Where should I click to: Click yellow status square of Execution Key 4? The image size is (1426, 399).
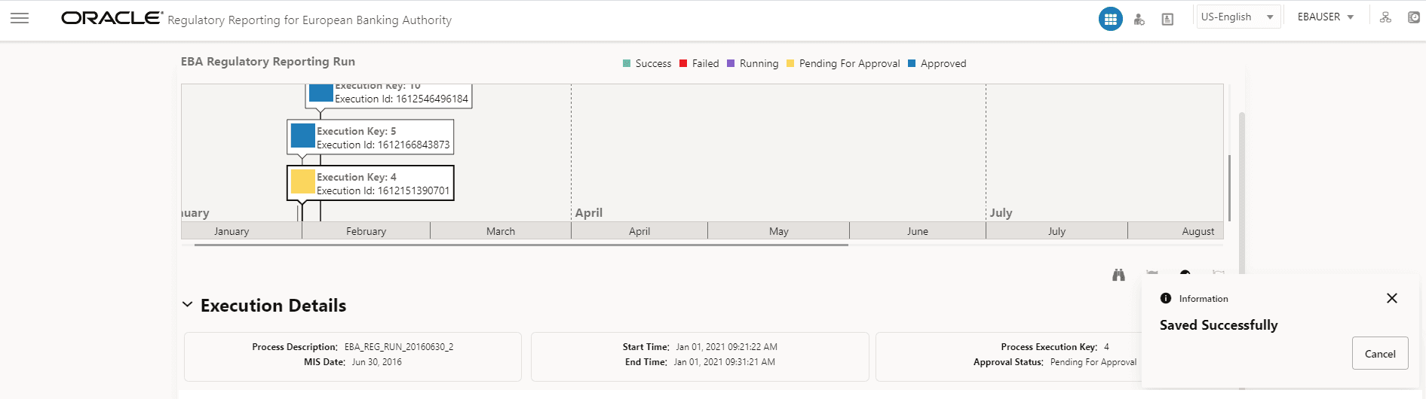pos(302,181)
